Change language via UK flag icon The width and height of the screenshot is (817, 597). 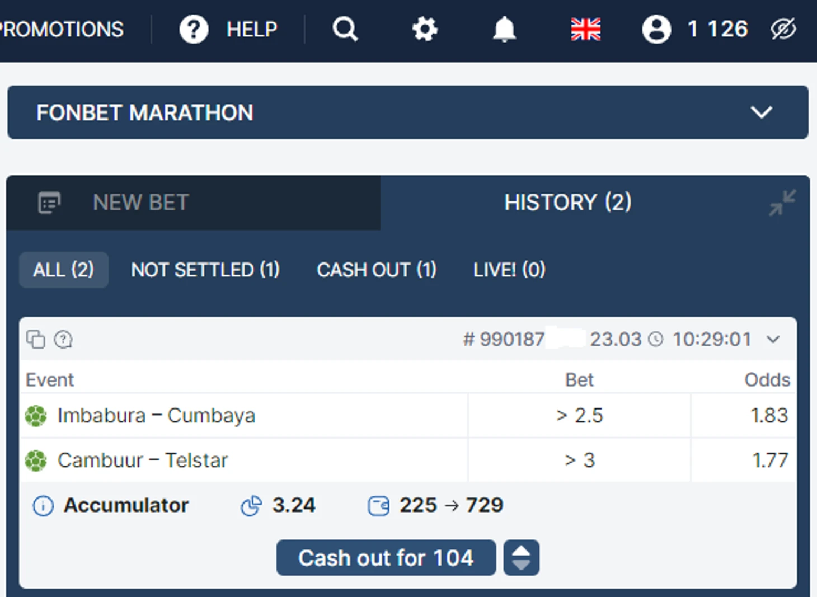585,29
